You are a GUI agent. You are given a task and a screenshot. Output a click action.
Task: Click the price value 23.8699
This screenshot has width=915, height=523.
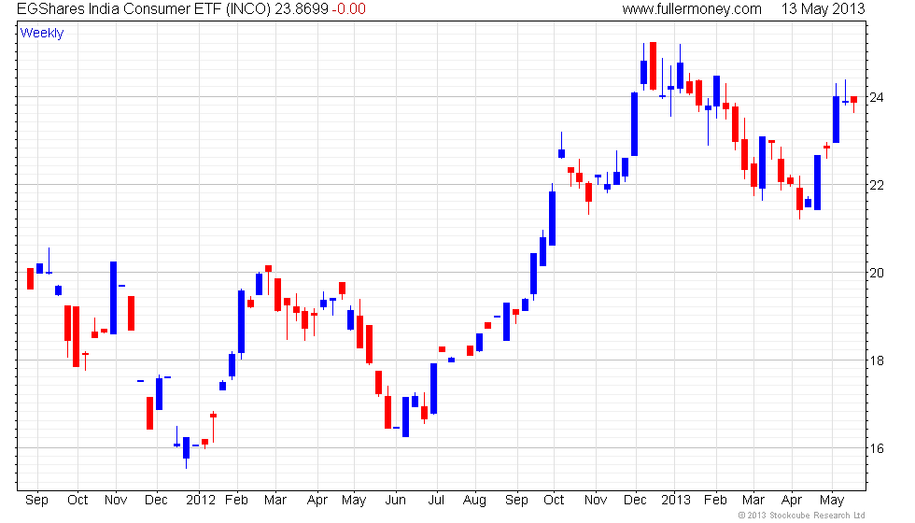point(302,9)
